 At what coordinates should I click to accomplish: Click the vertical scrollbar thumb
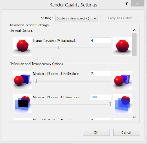pos(135,44)
